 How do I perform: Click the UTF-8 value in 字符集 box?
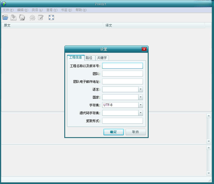108,105
